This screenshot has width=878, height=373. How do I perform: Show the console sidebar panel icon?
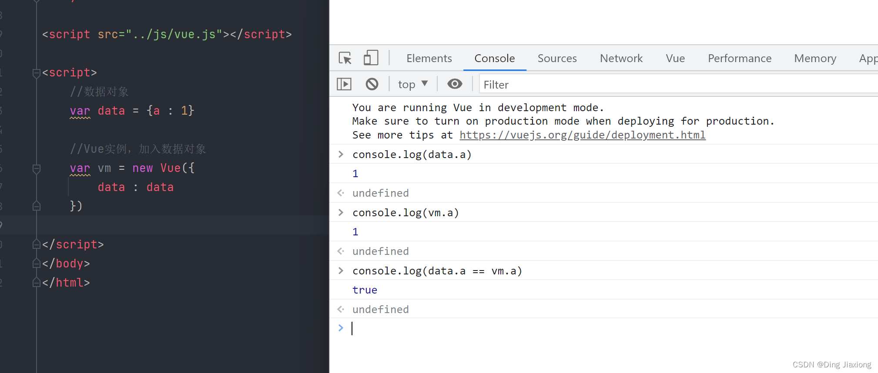(344, 84)
